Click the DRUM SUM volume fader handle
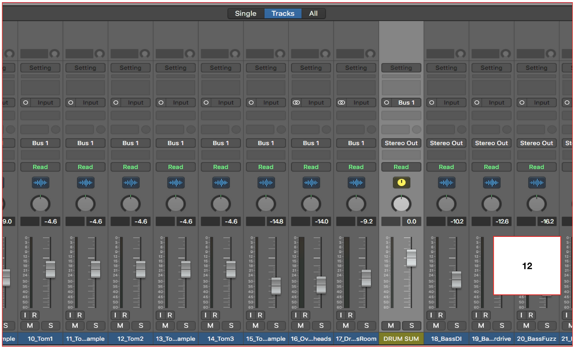The image size is (576, 351). (x=411, y=258)
